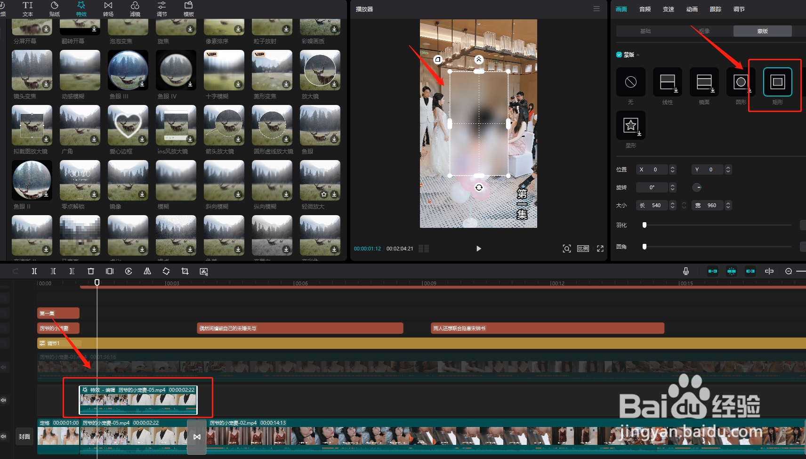Uncheck the 蒙版 mask checkbox
The width and height of the screenshot is (806, 459).
click(x=619, y=55)
